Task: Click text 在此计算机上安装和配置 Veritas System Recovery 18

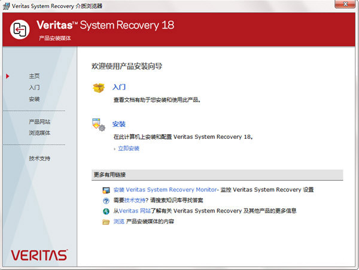Action: point(183,137)
